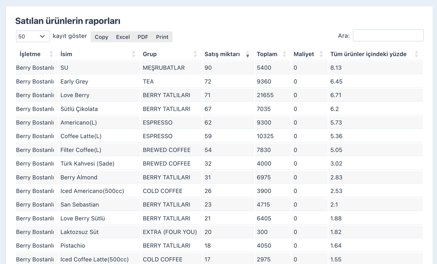The height and width of the screenshot is (264, 437).
Task: Sort by Toplam column arrows icon
Action: [x=284, y=54]
